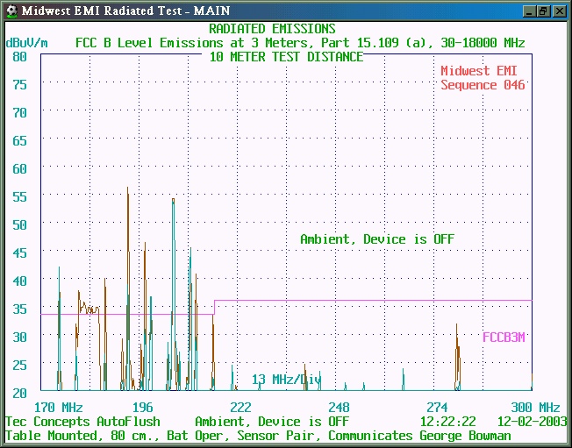Viewport: 572px width, 448px height.
Task: Click the application icon in title bar
Action: 11,11
